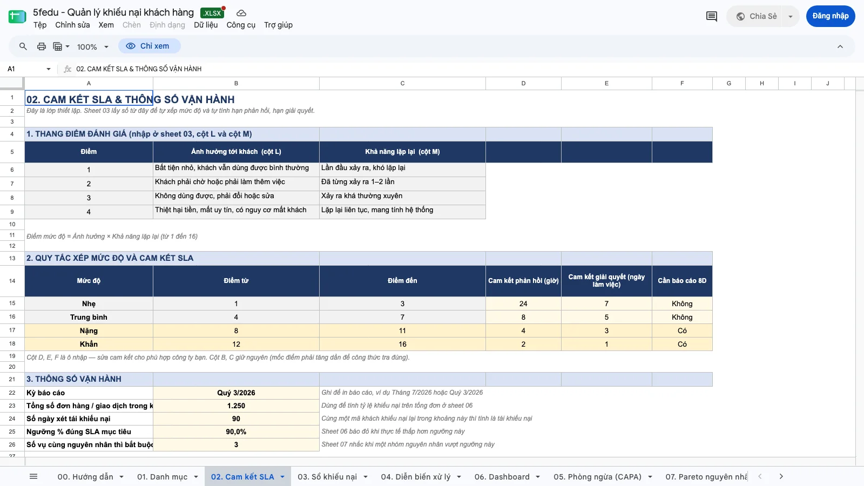Open the Xem menu

(106, 25)
